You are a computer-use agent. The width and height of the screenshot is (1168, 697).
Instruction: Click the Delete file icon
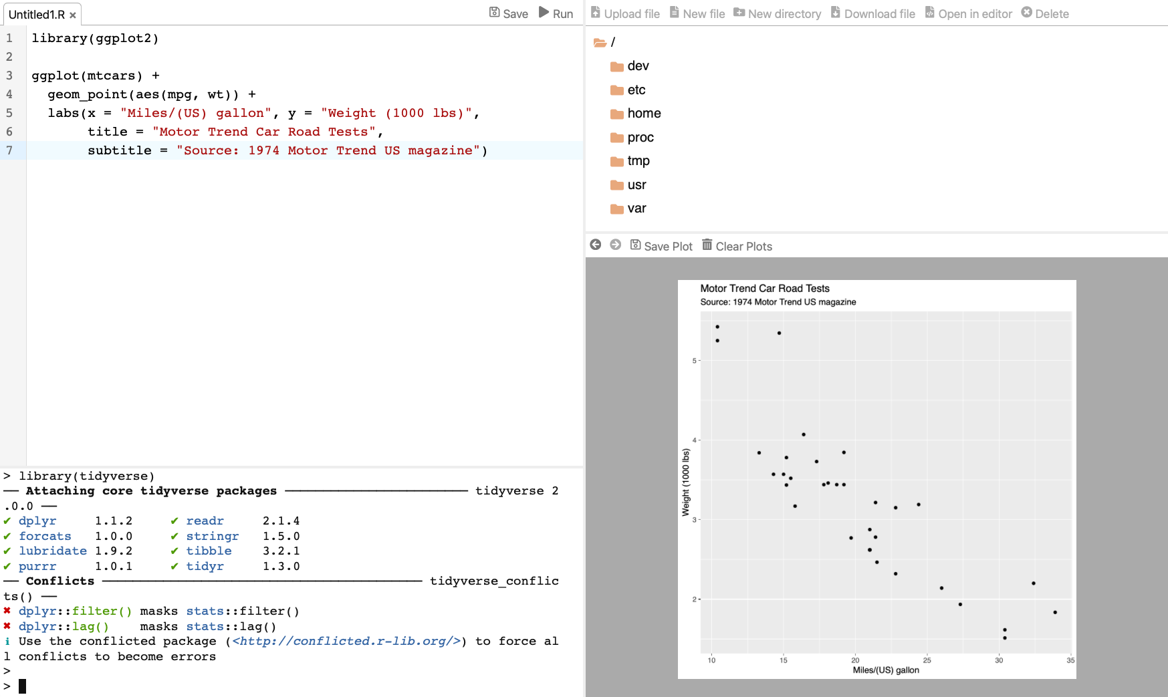pyautogui.click(x=1027, y=13)
